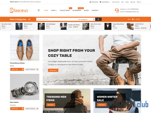Go to previous slide in banner
The image size is (151, 113).
(x=44, y=60)
